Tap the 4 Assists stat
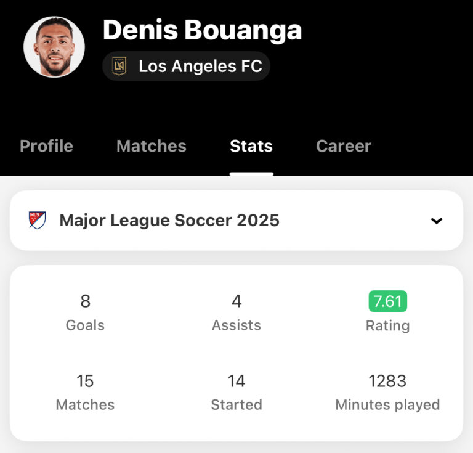This screenshot has height=453, width=473. 236,311
